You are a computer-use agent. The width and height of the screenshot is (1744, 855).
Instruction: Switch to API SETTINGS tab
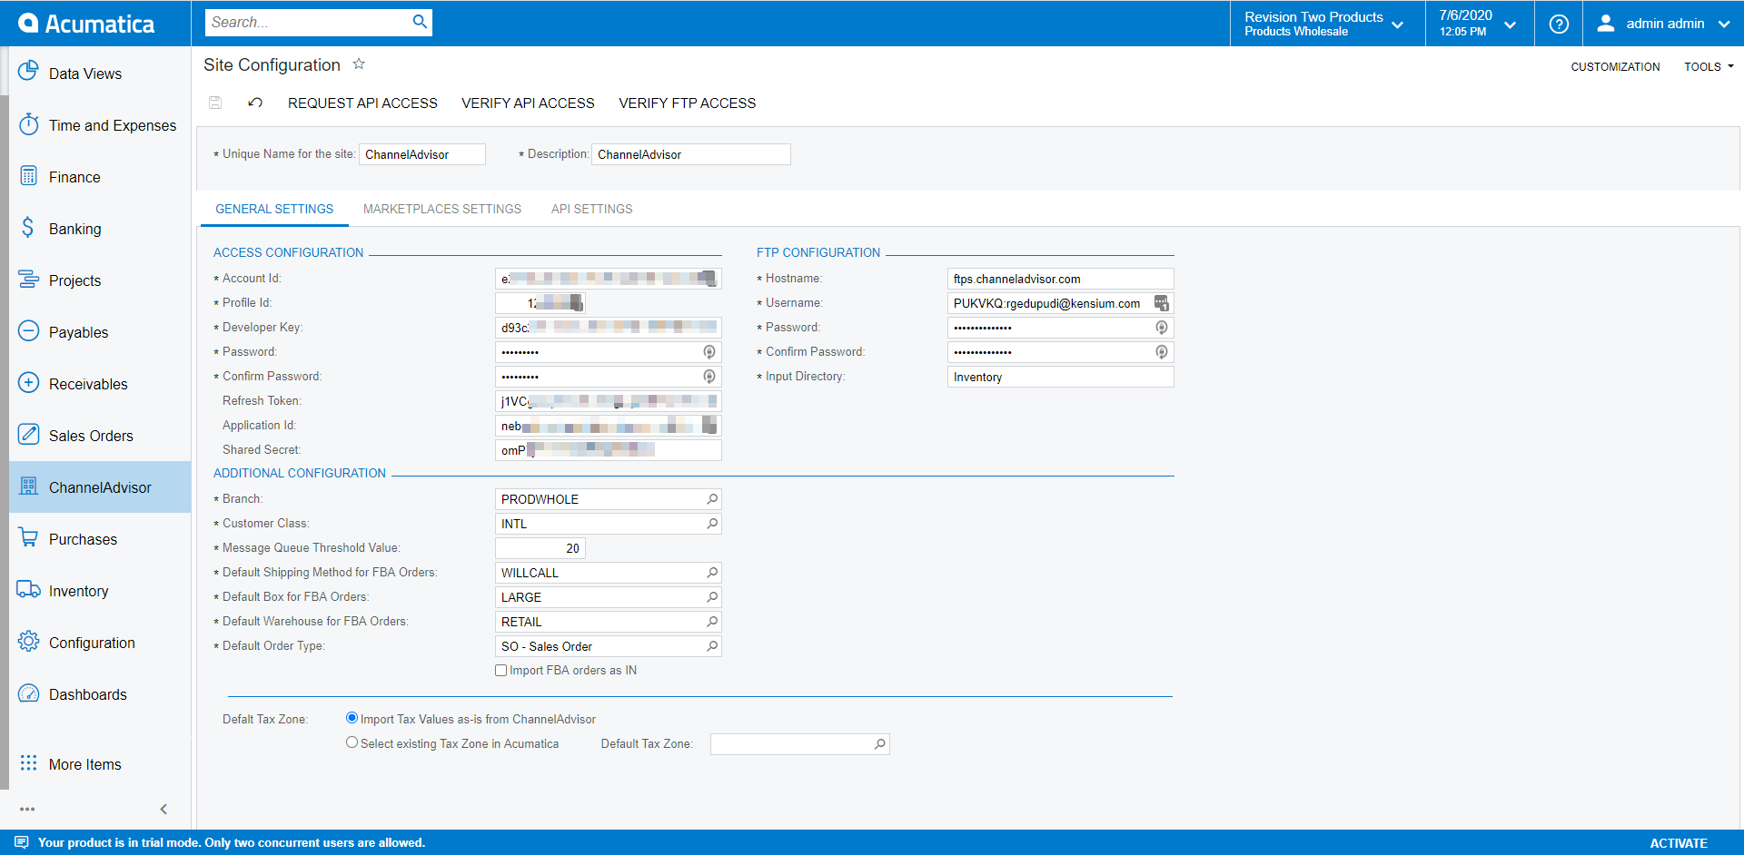click(x=591, y=209)
